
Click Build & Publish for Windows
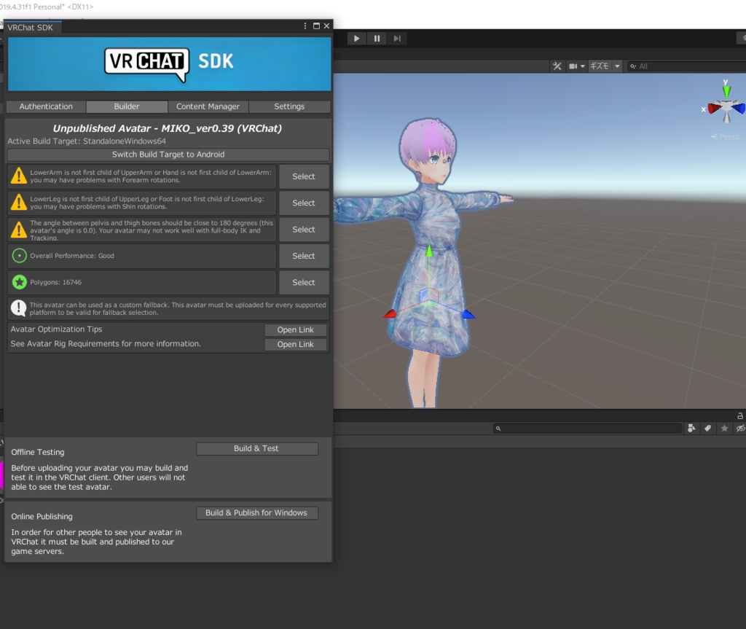click(x=256, y=512)
